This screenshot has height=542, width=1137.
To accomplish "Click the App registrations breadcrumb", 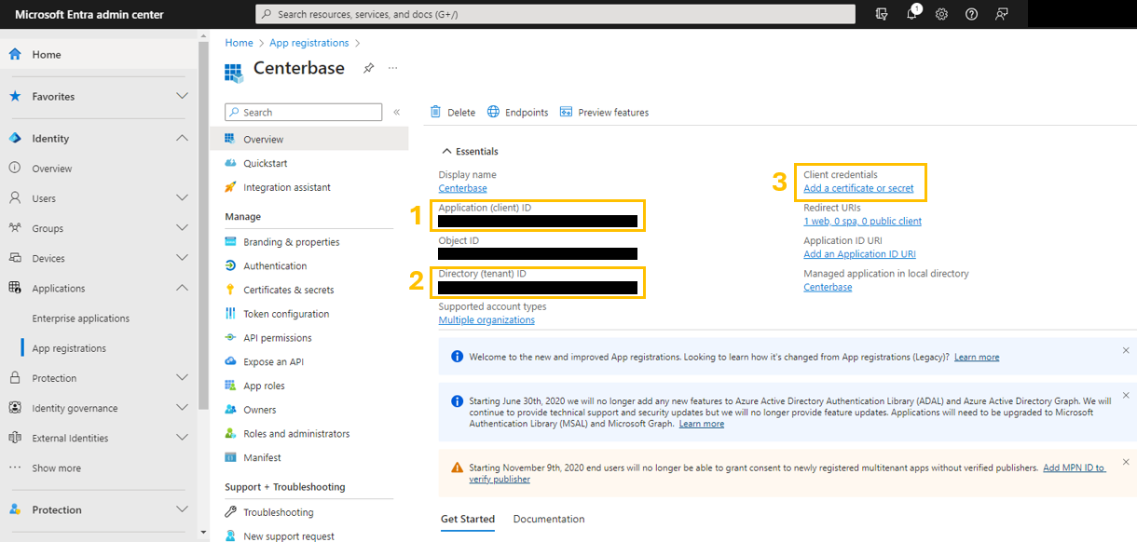I will click(x=309, y=43).
